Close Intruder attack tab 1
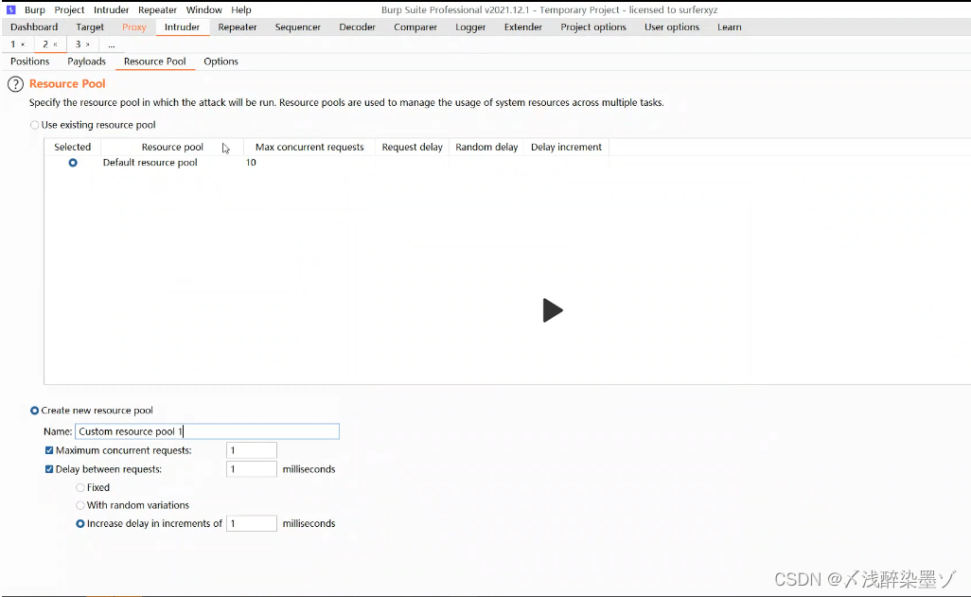Viewport: 971px width, 597px height. (23, 44)
